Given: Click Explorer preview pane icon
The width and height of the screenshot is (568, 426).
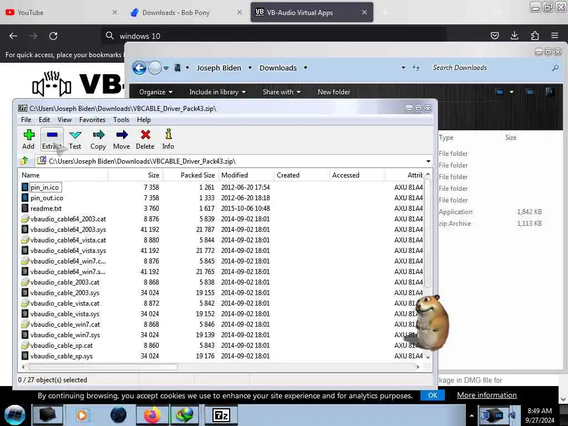Looking at the screenshot, I should pos(530,92).
